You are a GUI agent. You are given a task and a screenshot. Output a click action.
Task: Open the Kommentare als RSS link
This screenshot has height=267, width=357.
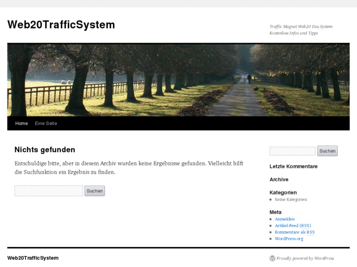295,232
